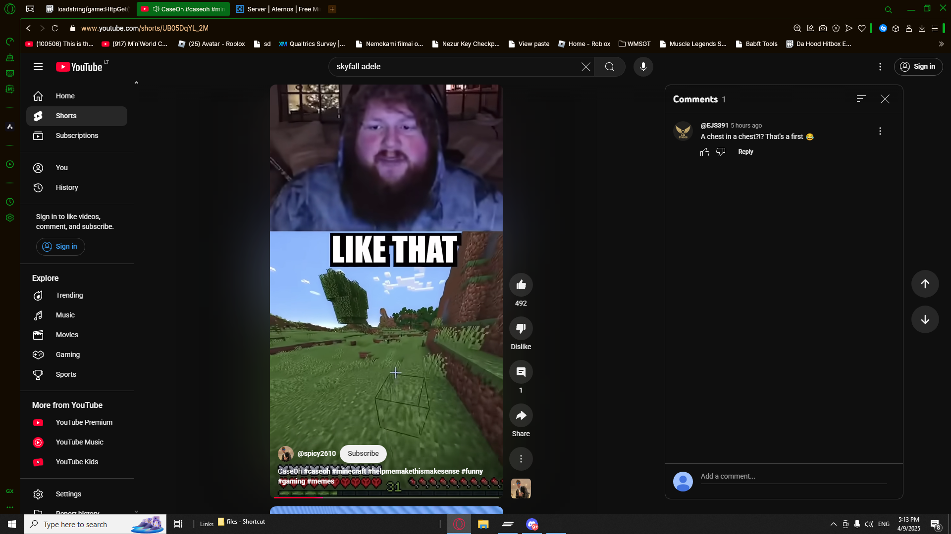The height and width of the screenshot is (534, 951).
Task: Open the Short's comments button
Action: (x=521, y=372)
